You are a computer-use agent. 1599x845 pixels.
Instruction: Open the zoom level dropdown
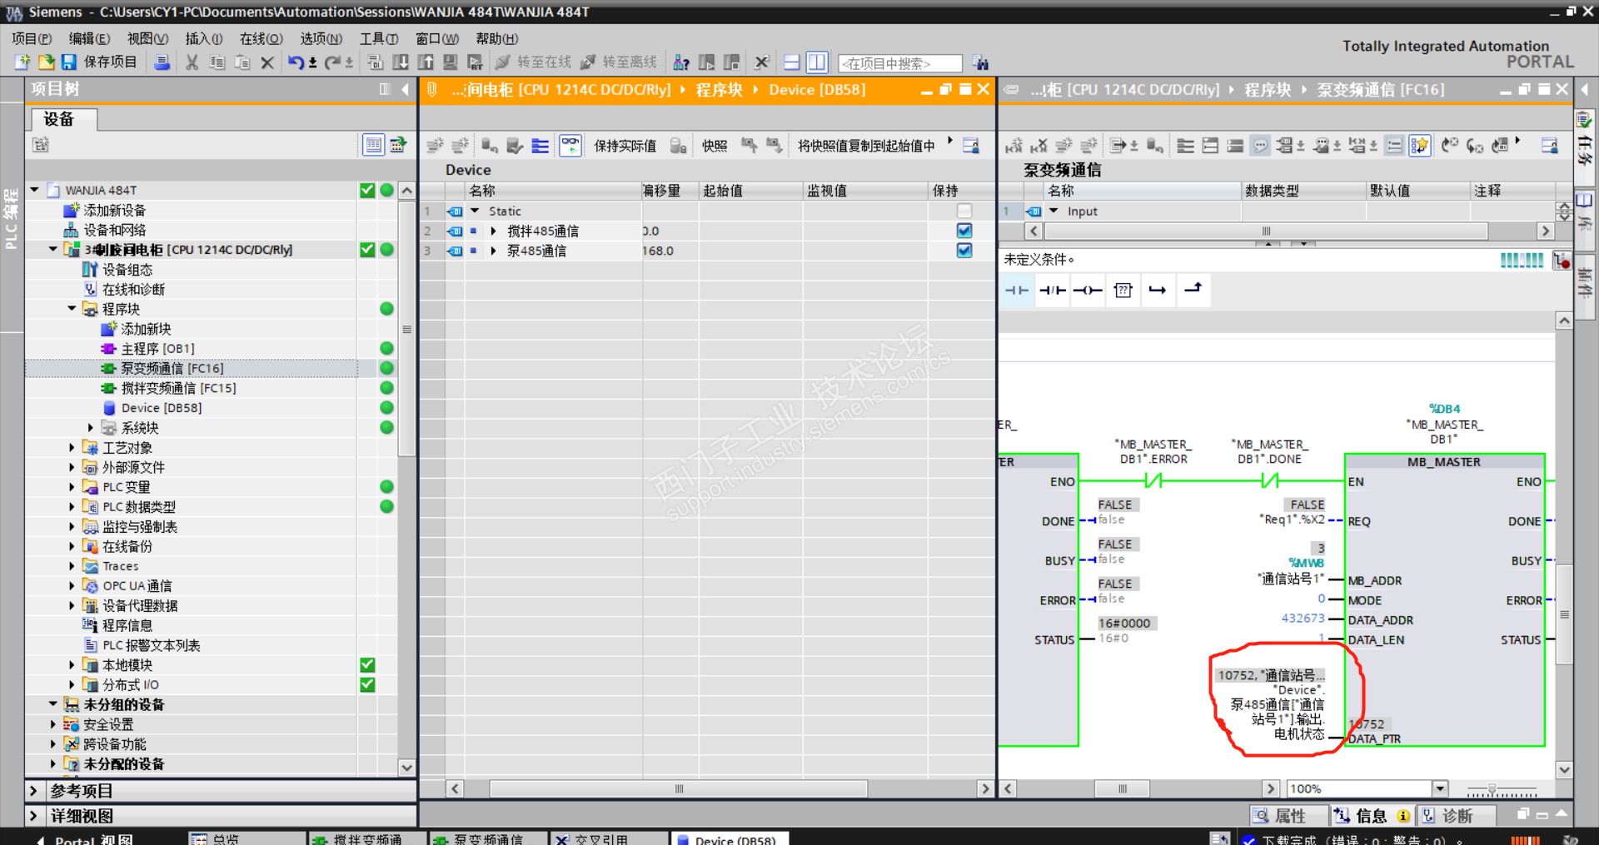1440,788
